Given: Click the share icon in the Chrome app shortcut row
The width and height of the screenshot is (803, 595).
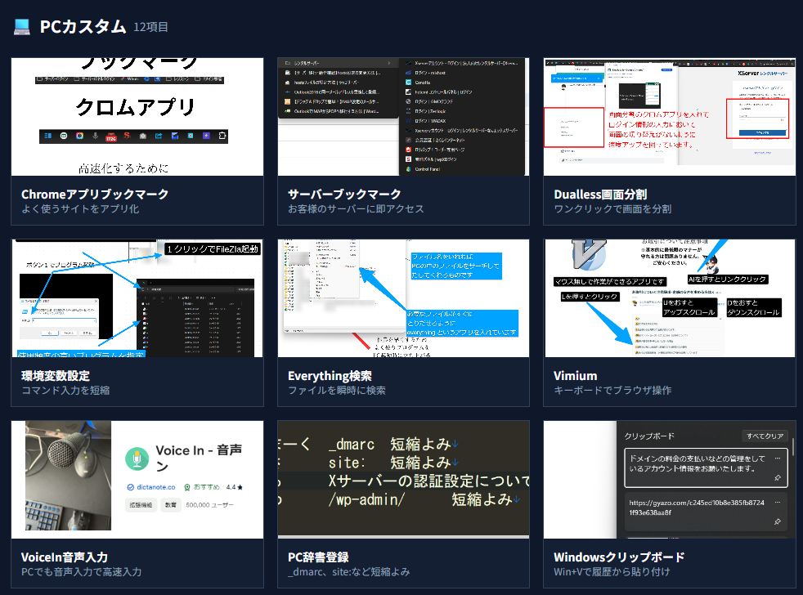Looking at the screenshot, I should coord(159,135).
